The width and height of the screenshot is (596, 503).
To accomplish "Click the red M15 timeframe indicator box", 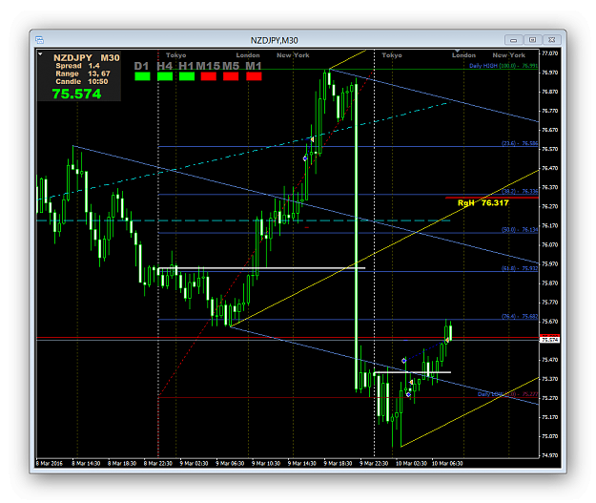I will tap(209, 76).
